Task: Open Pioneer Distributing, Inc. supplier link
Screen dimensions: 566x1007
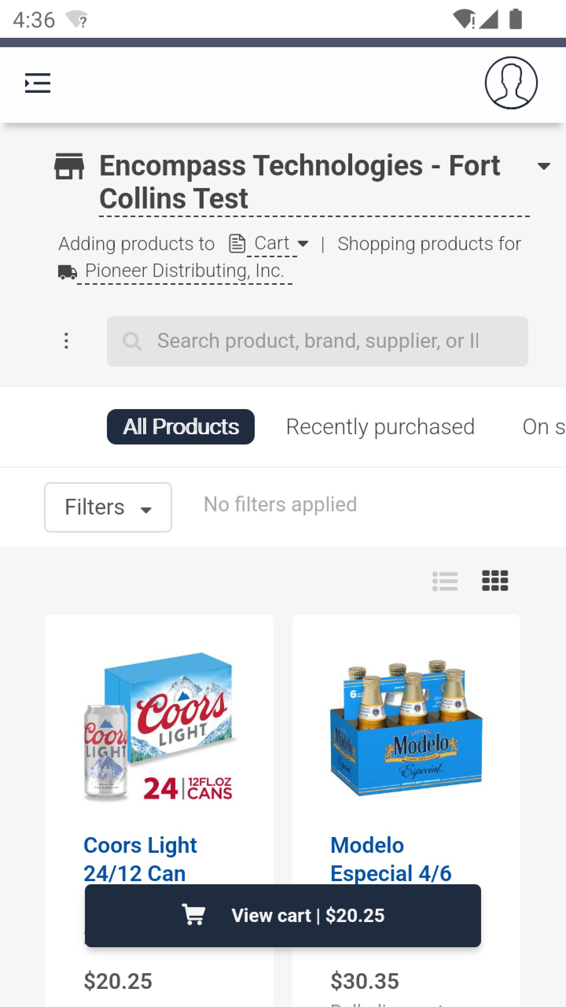Action: pos(185,271)
